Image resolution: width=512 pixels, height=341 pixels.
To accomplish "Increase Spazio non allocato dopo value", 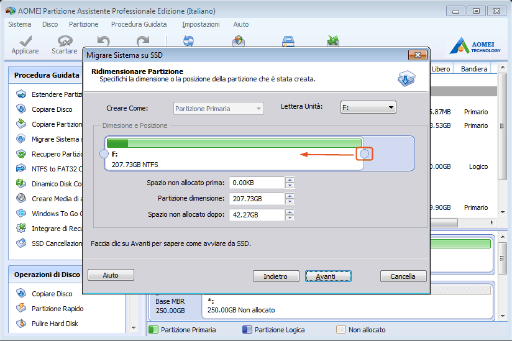I will [290, 212].
